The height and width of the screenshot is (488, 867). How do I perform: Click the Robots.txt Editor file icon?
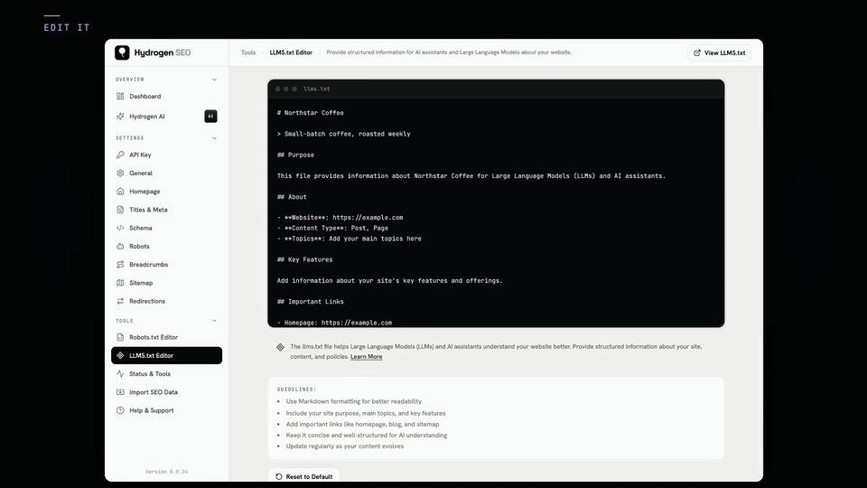pyautogui.click(x=120, y=337)
